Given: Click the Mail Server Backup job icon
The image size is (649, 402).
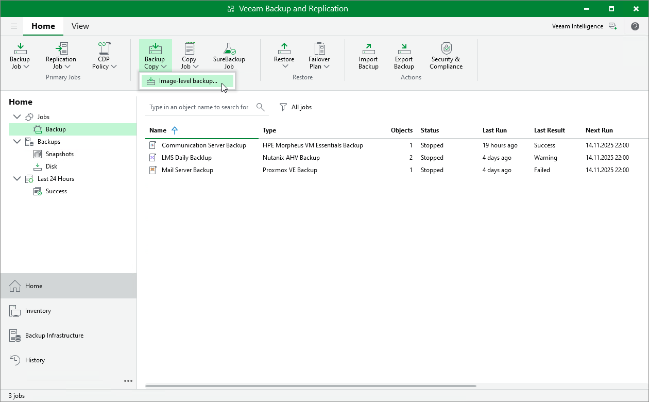Looking at the screenshot, I should click(x=152, y=170).
